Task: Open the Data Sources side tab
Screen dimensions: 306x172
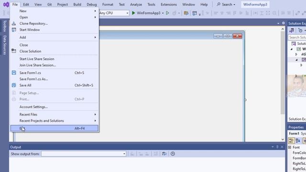Action: point(5,45)
